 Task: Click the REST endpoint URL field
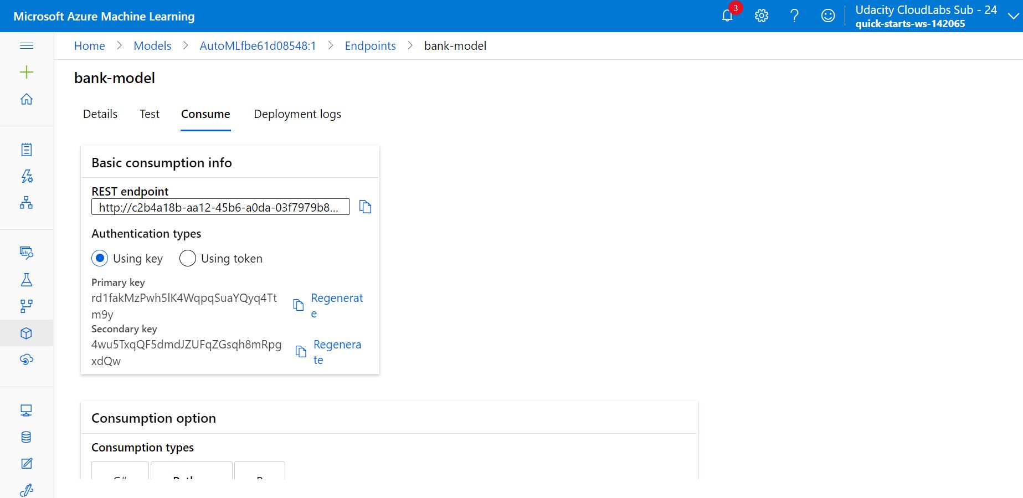point(220,207)
